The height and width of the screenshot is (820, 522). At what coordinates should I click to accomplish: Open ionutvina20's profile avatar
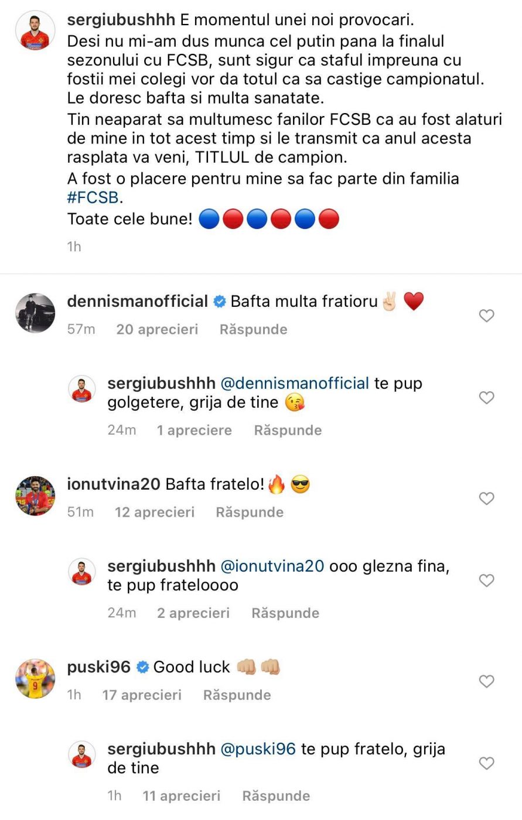(x=35, y=496)
